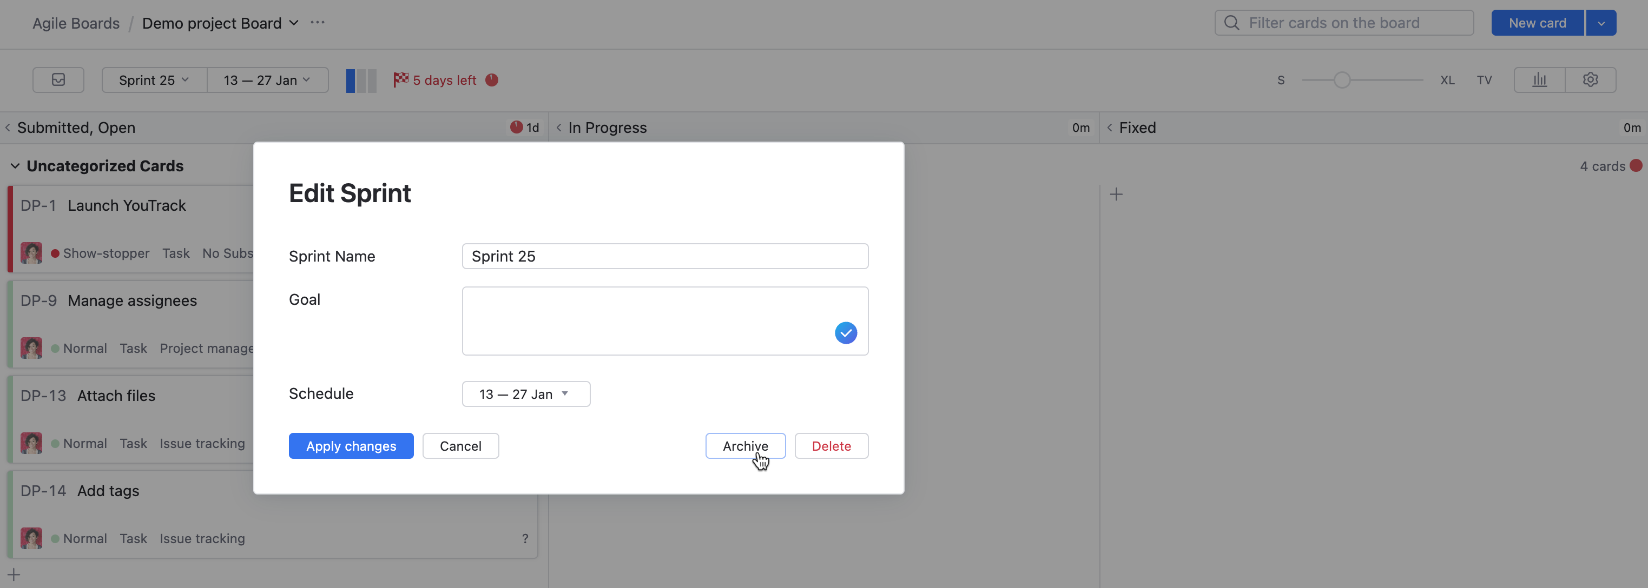
Task: Click the board chart reports icon
Action: 1539,80
